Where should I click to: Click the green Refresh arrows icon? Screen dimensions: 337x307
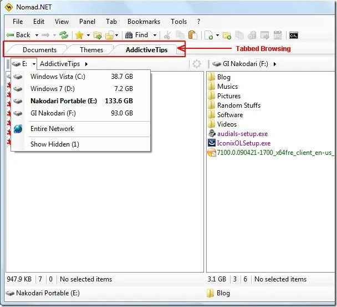coord(64,35)
